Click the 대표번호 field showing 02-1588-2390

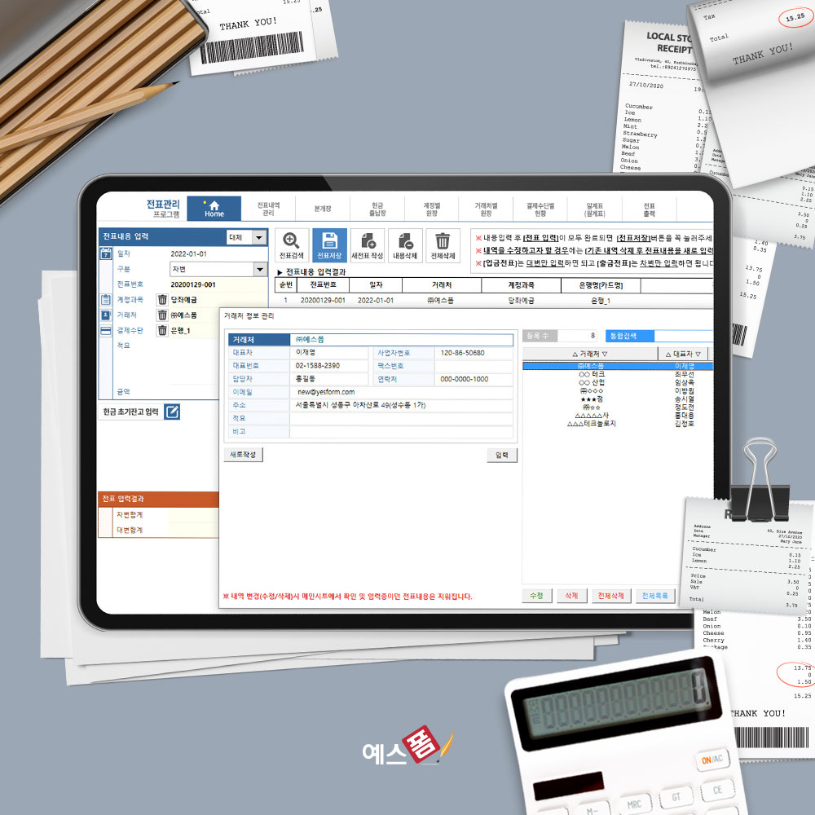(329, 366)
